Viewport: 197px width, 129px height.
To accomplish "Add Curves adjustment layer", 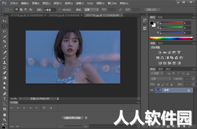I will [x=169, y=52].
